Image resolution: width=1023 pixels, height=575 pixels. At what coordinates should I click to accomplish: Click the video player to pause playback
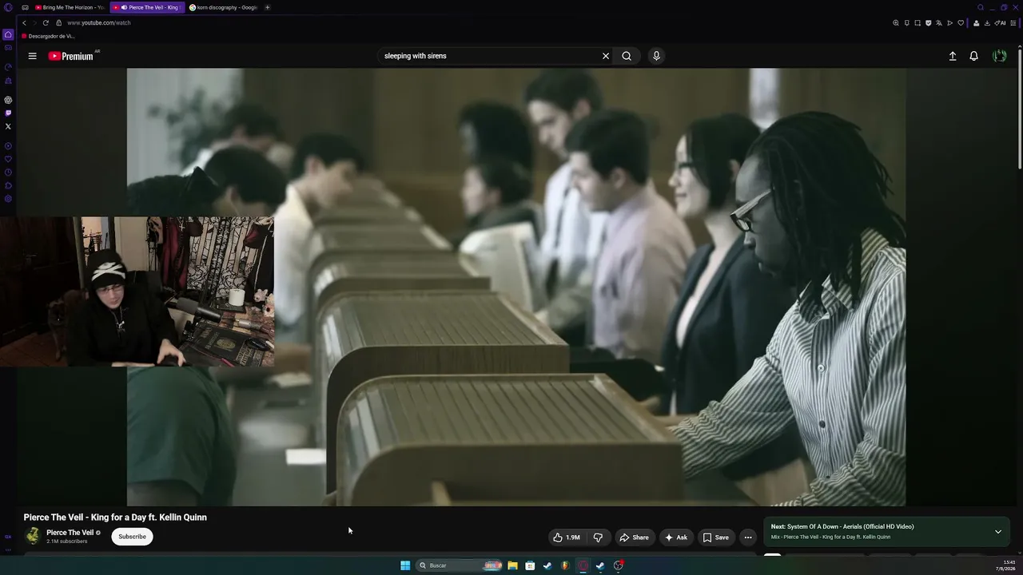click(515, 287)
